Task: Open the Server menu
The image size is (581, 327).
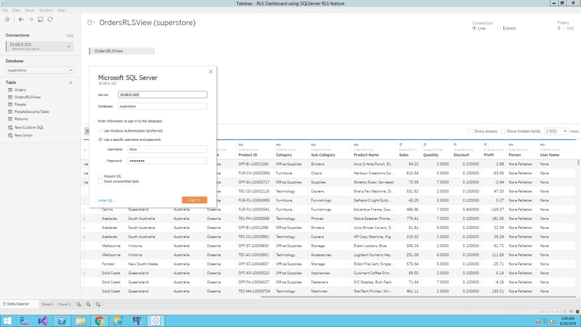Action: (x=30, y=10)
